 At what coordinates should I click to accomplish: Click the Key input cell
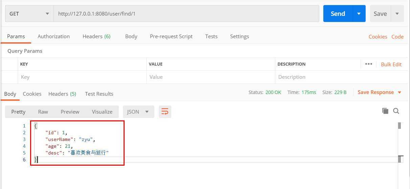(82, 77)
